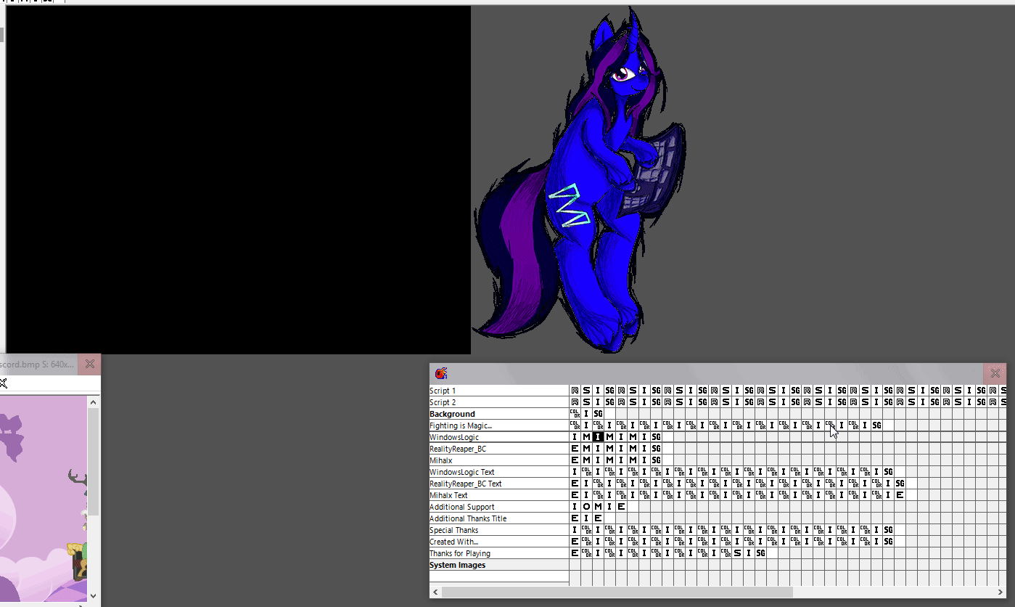Select the S cell in Thanks for Playing row
This screenshot has height=607, width=1015.
pos(738,553)
